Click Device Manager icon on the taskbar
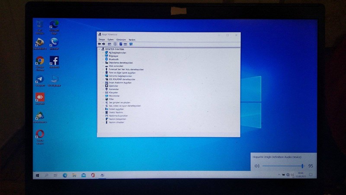346x195 pixels. pos(102,175)
